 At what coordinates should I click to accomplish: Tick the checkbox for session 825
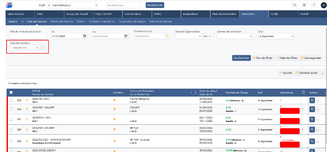11,100
